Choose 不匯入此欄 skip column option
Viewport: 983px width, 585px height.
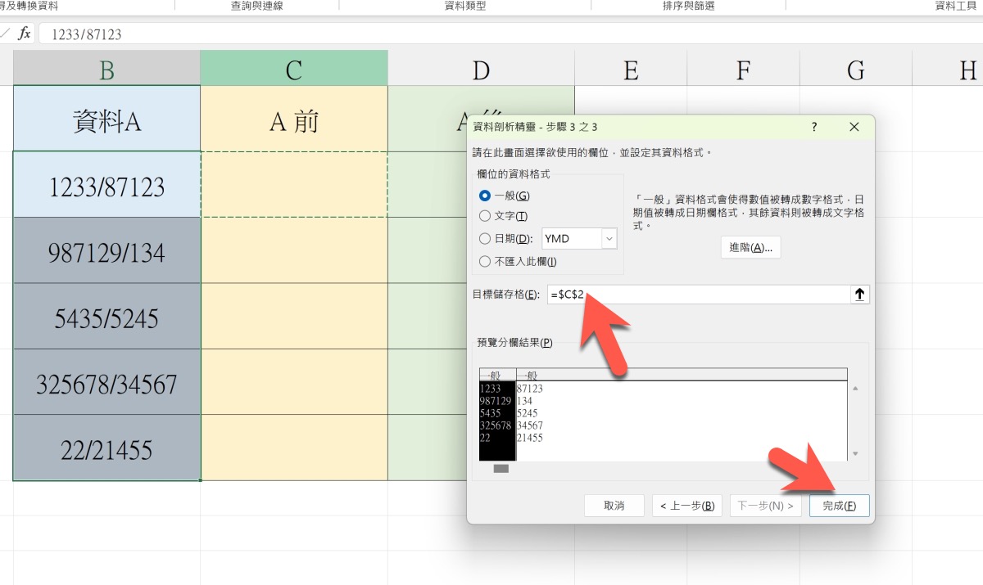(485, 261)
